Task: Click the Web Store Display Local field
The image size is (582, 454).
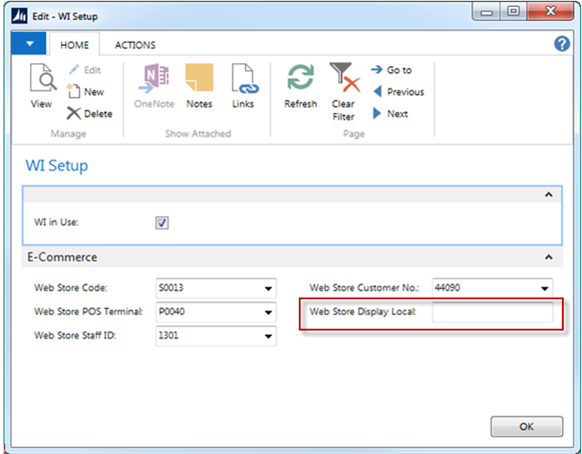Action: point(493,312)
